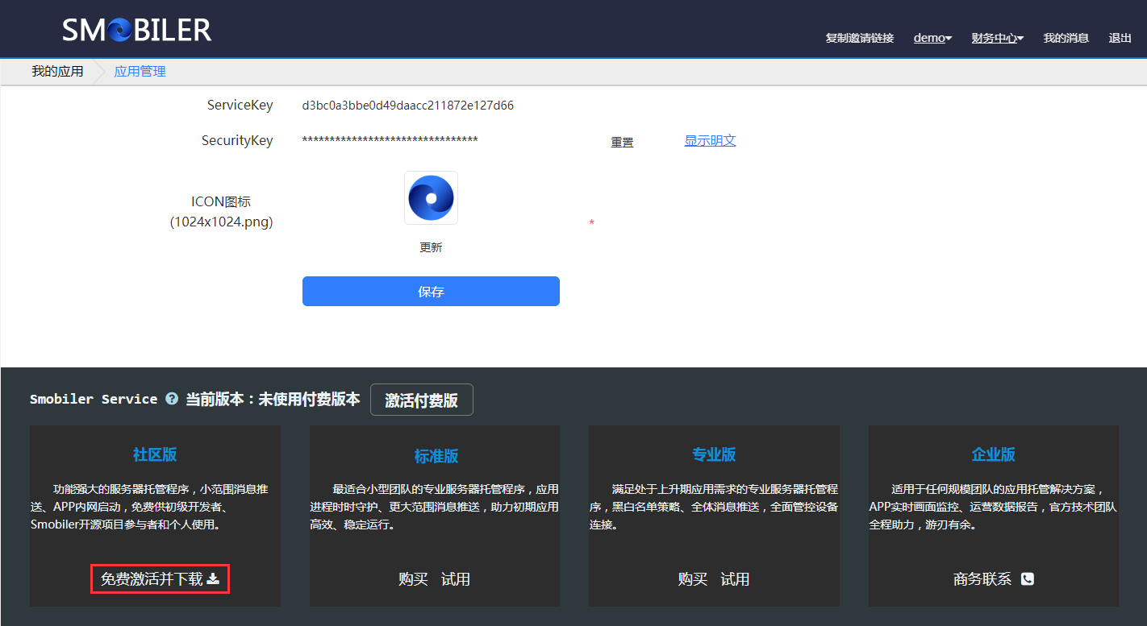Click the ServiceKey value d3bc0a3bbe0d49...
1147x626 pixels.
(x=407, y=106)
